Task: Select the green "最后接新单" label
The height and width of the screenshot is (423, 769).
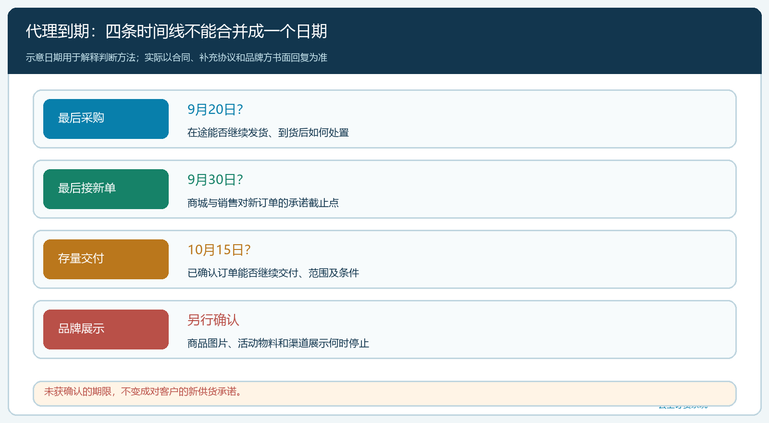Action: click(x=106, y=189)
